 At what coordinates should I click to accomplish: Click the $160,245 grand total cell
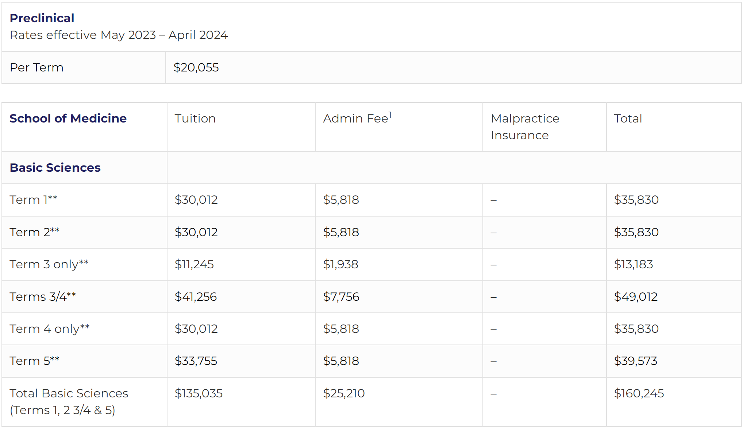[639, 393]
